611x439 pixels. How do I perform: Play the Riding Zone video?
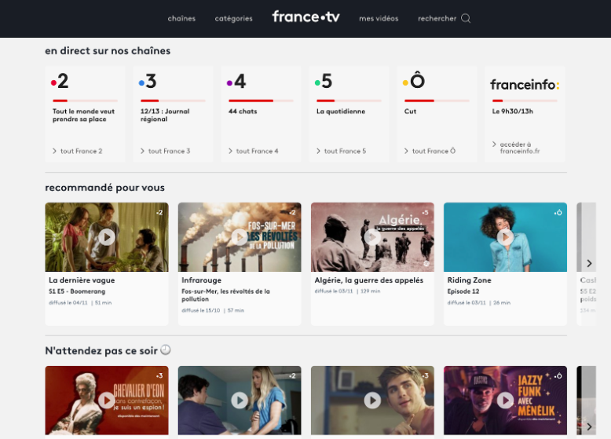pos(506,237)
